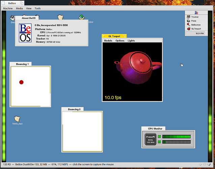The height and width of the screenshot is (169, 215).
Task: Open the Machine menu
Action: pos(8,8)
